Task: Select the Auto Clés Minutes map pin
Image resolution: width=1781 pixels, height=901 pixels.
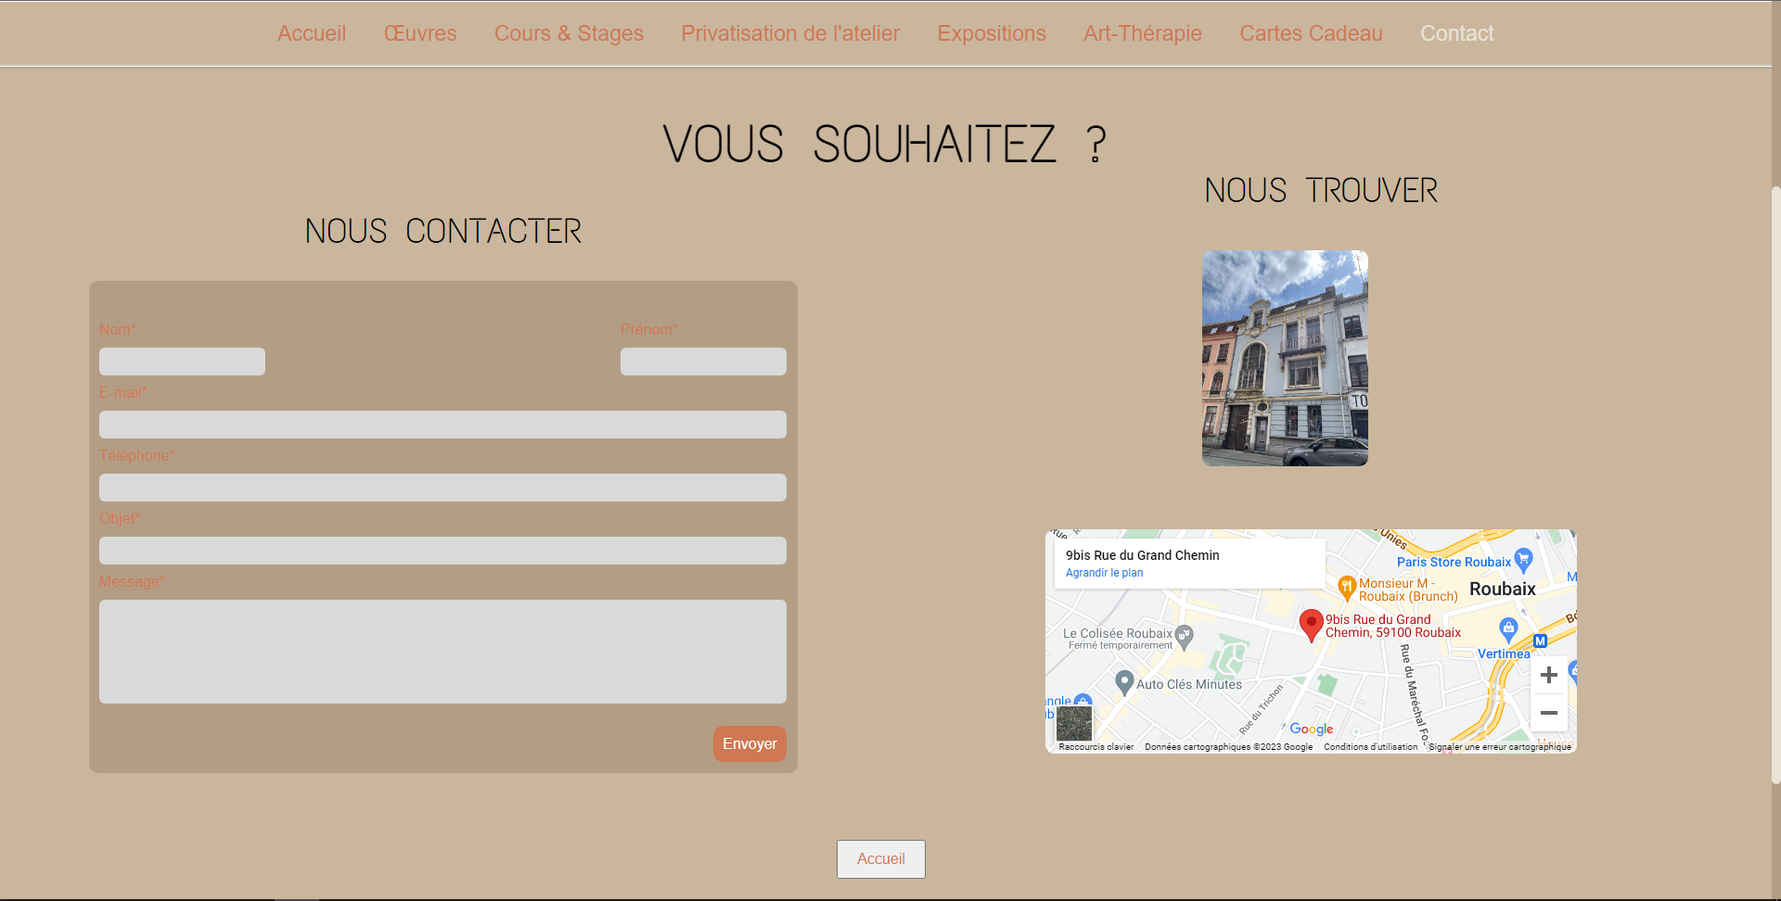Action: [1124, 683]
